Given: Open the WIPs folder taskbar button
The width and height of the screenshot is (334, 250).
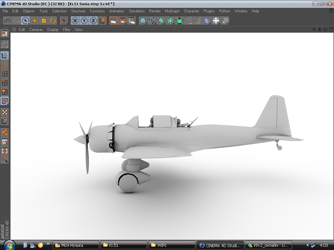Looking at the screenshot, I should point(172,245).
